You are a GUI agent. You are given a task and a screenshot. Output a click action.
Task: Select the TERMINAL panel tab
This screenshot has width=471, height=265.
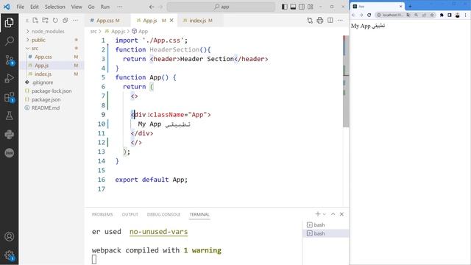199,214
